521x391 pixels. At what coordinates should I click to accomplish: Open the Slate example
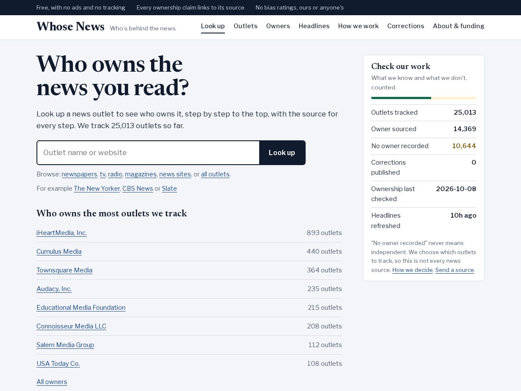click(x=169, y=189)
